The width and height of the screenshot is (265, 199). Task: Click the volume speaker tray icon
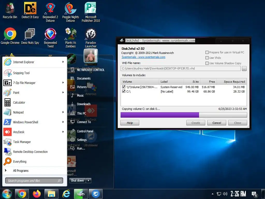pyautogui.click(x=225, y=194)
